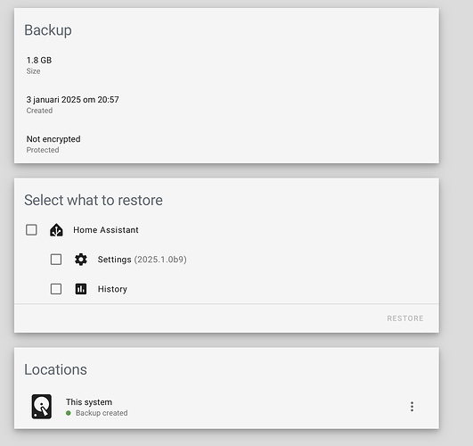Click the 1.8 GB size value
Image resolution: width=473 pixels, height=446 pixels.
point(39,61)
